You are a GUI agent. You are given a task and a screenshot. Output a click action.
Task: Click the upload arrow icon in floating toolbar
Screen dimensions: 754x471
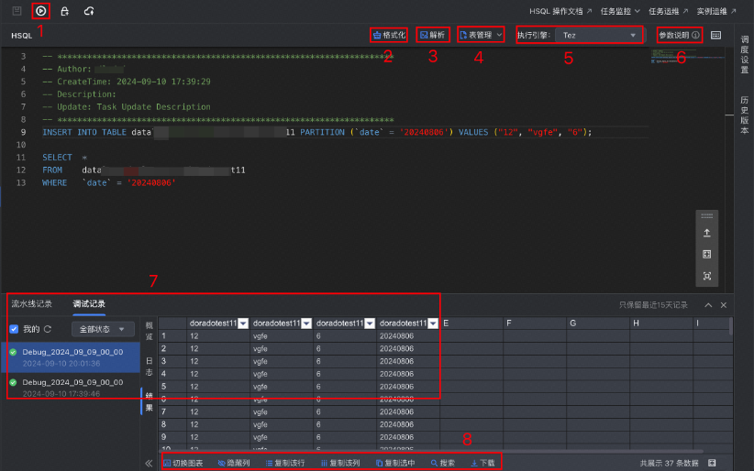tap(706, 234)
